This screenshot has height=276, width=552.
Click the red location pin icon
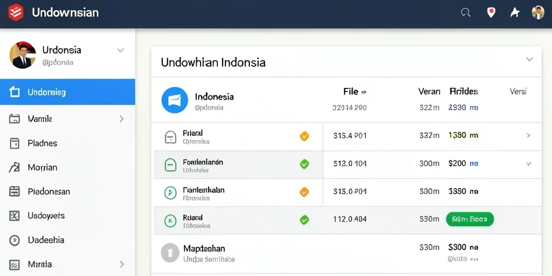pyautogui.click(x=491, y=13)
